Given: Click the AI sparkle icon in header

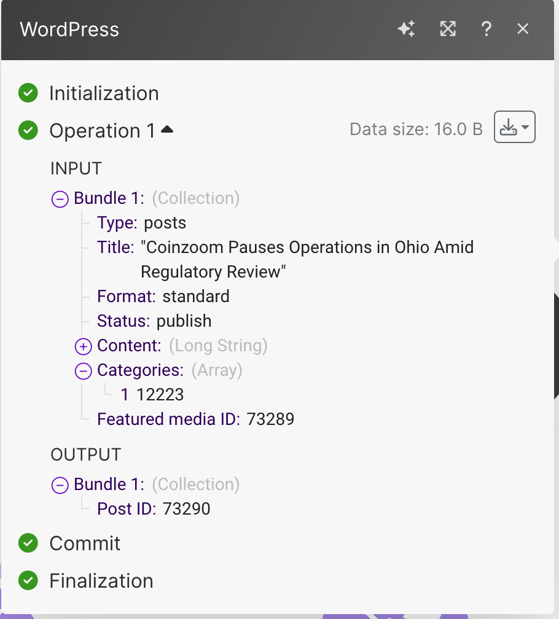Looking at the screenshot, I should pyautogui.click(x=406, y=29).
